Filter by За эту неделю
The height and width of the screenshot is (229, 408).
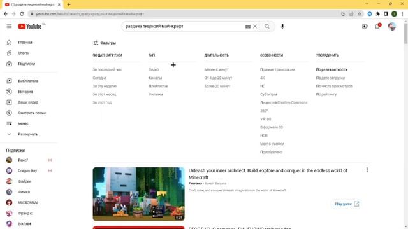[105, 87]
